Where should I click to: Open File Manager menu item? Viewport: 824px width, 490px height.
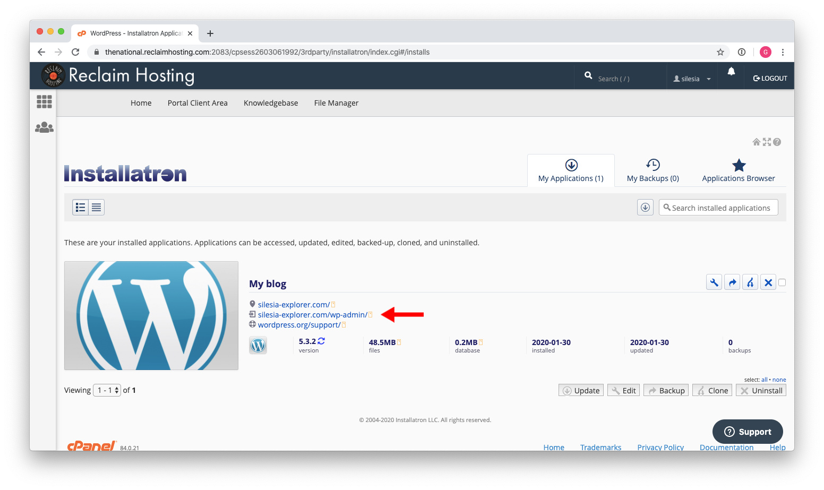(x=336, y=103)
